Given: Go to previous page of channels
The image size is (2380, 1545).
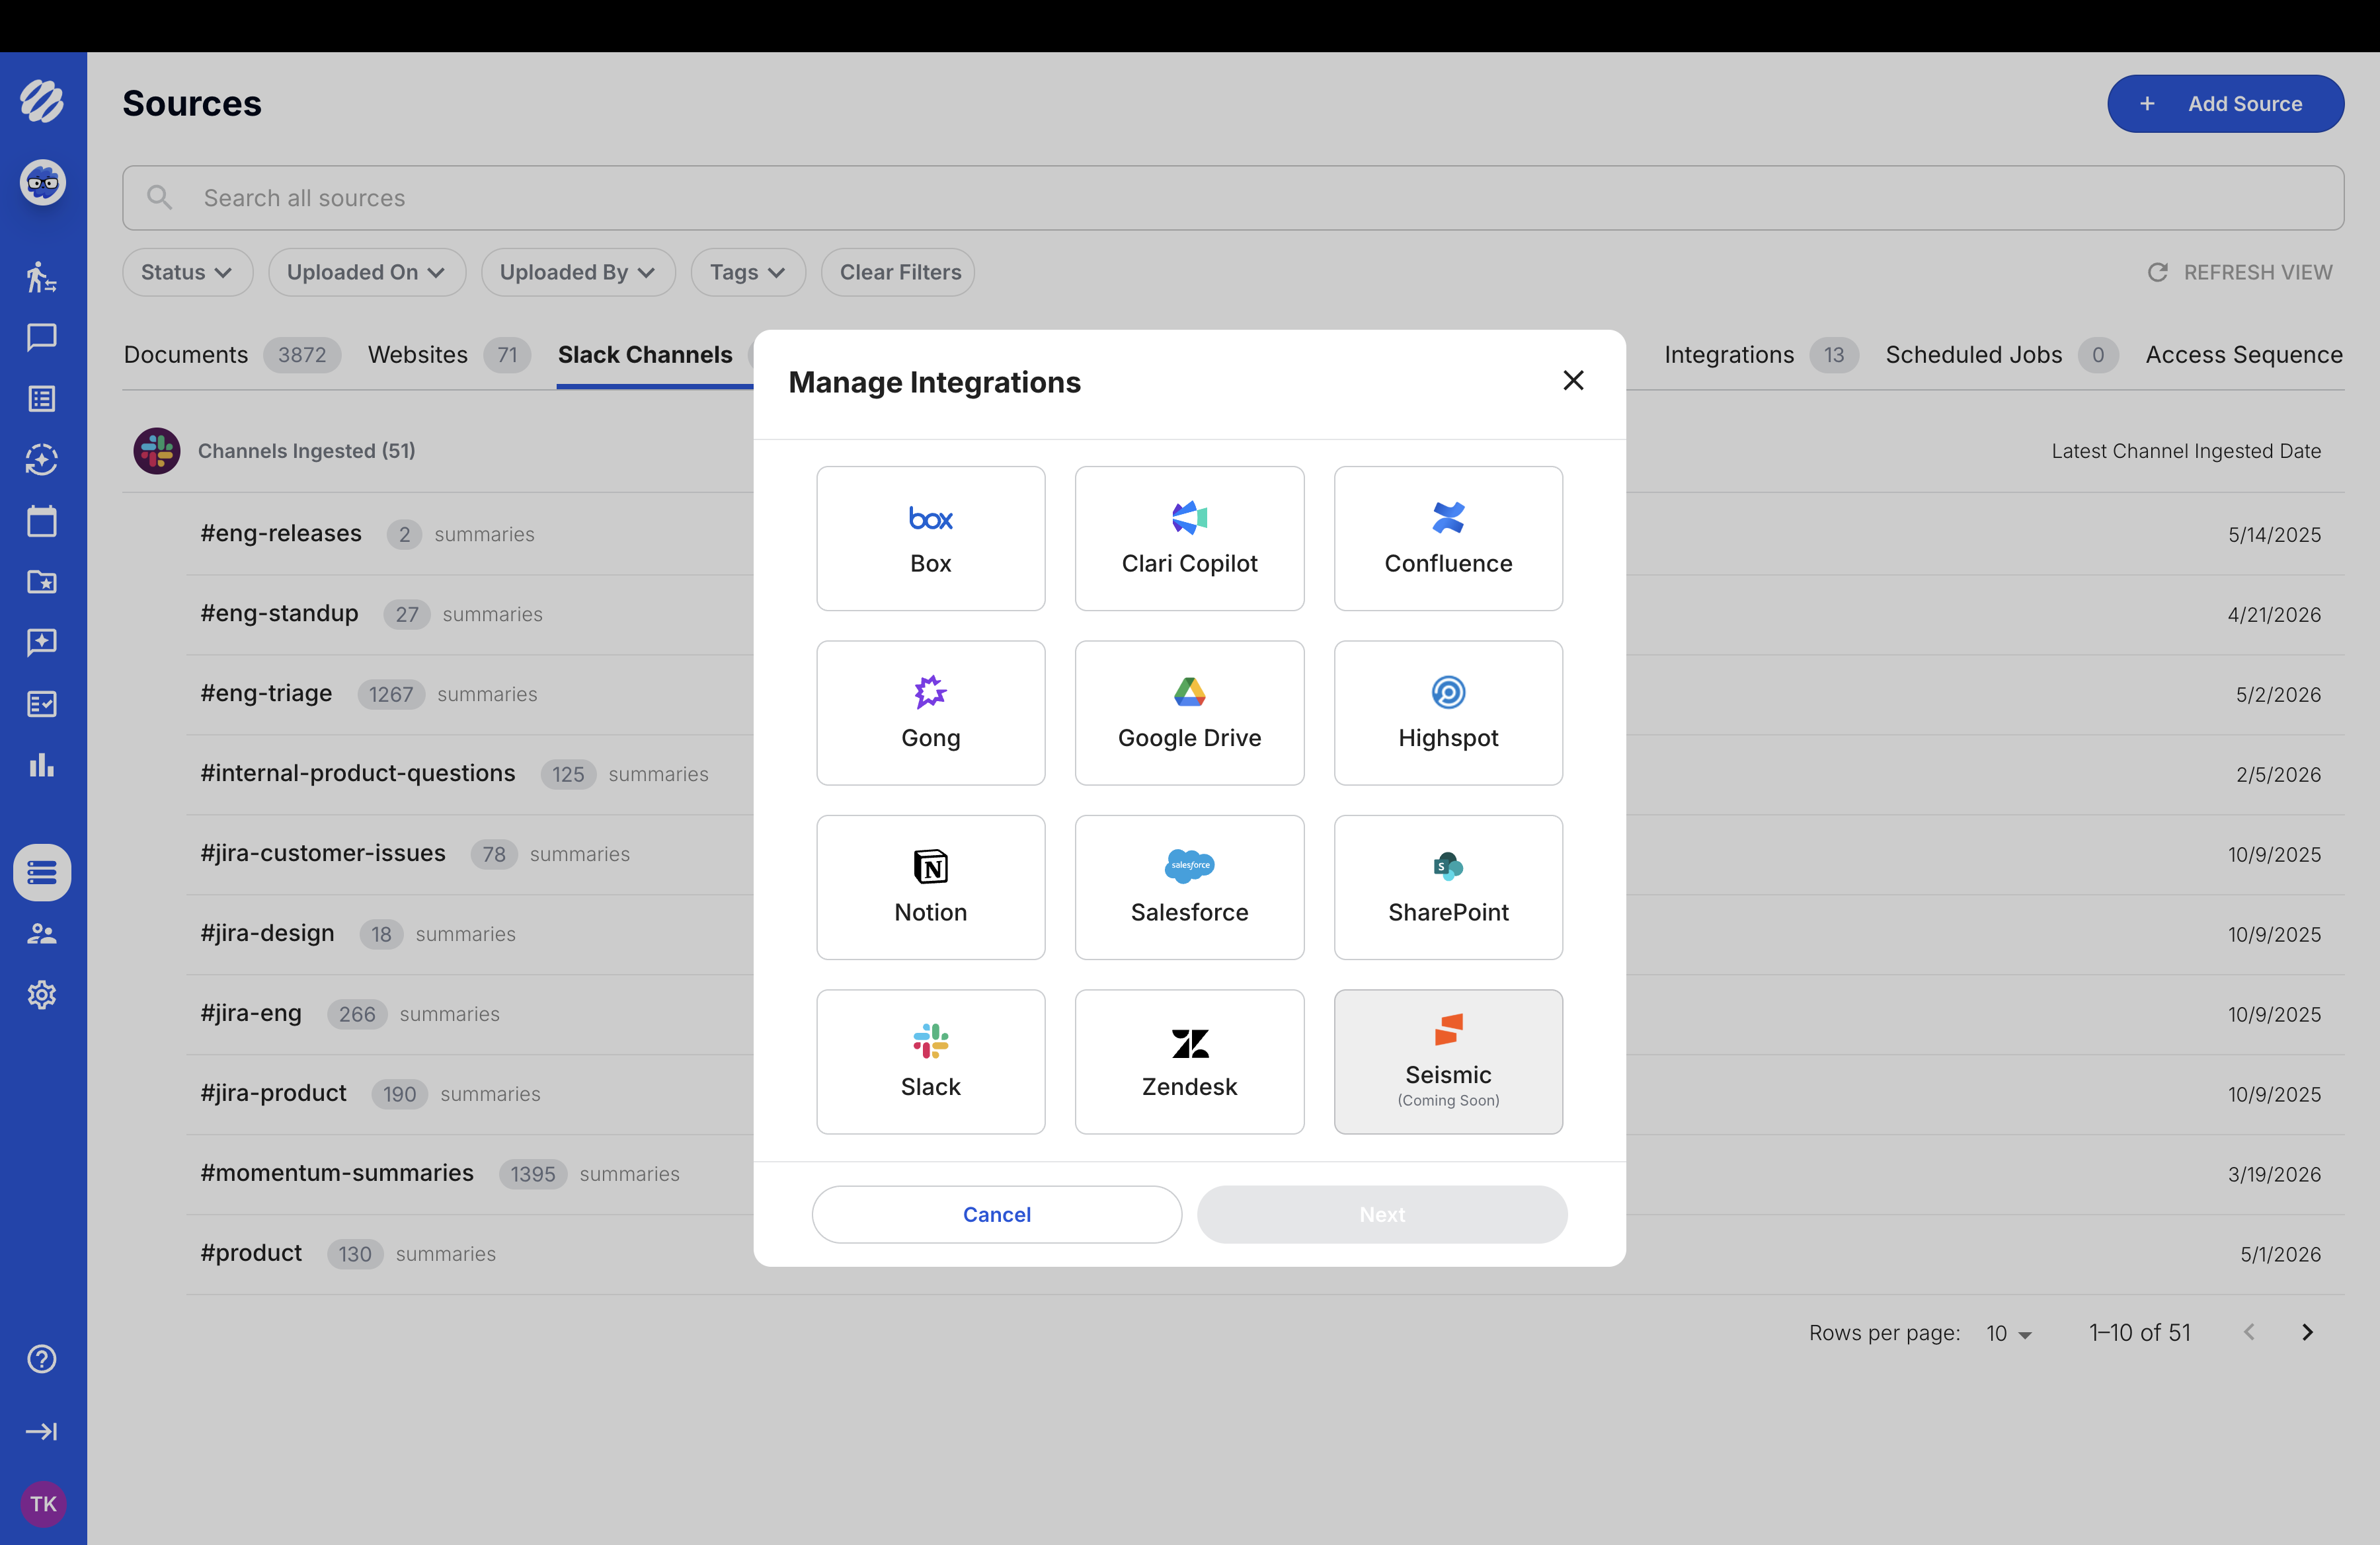Looking at the screenshot, I should pyautogui.click(x=2249, y=1332).
